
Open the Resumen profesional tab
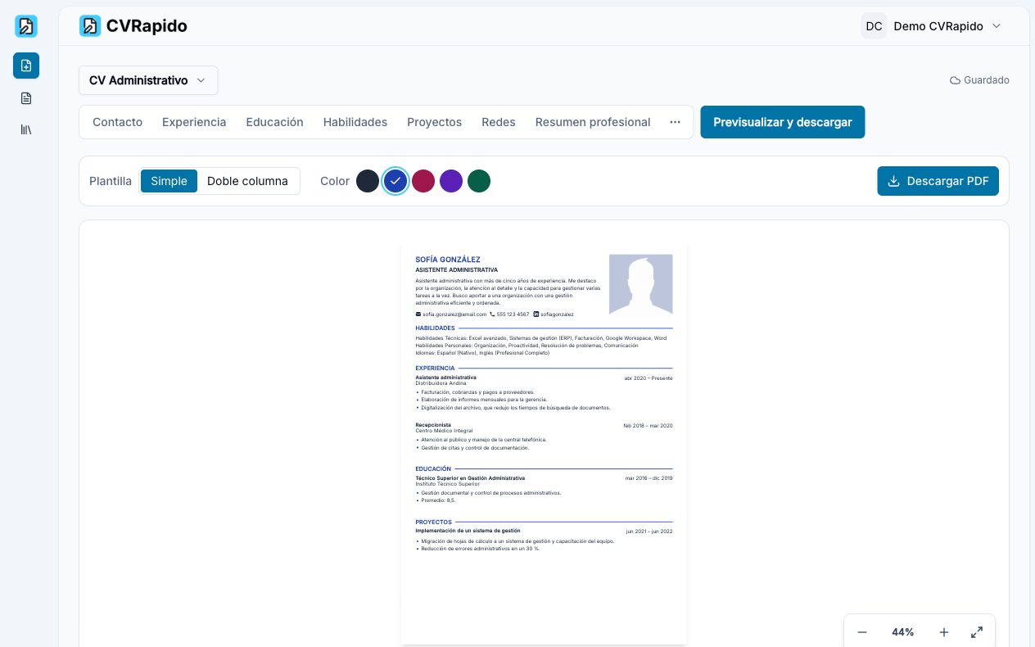pos(593,122)
